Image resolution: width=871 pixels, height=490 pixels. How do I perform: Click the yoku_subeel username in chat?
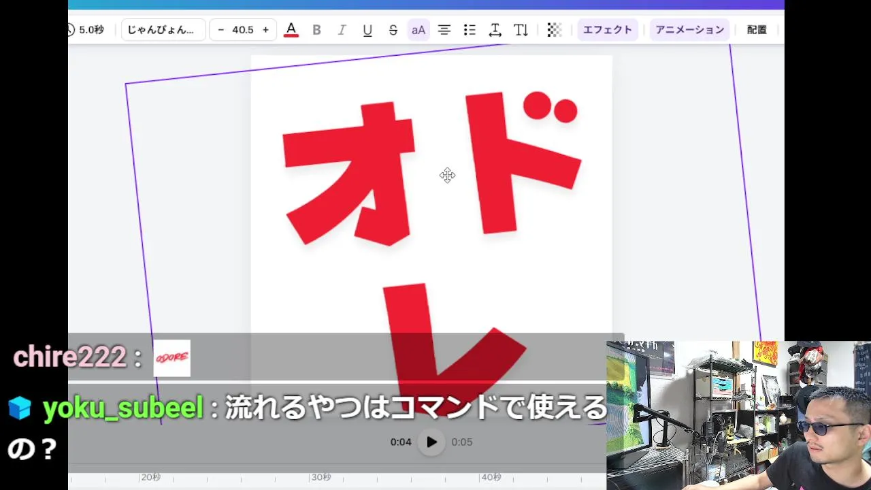click(123, 408)
